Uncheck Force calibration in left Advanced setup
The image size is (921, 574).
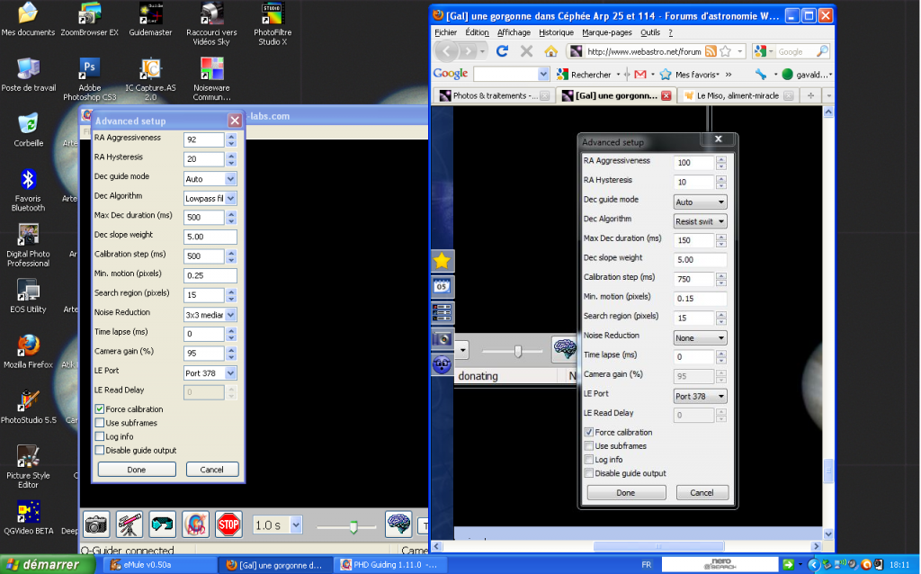[x=100, y=409]
